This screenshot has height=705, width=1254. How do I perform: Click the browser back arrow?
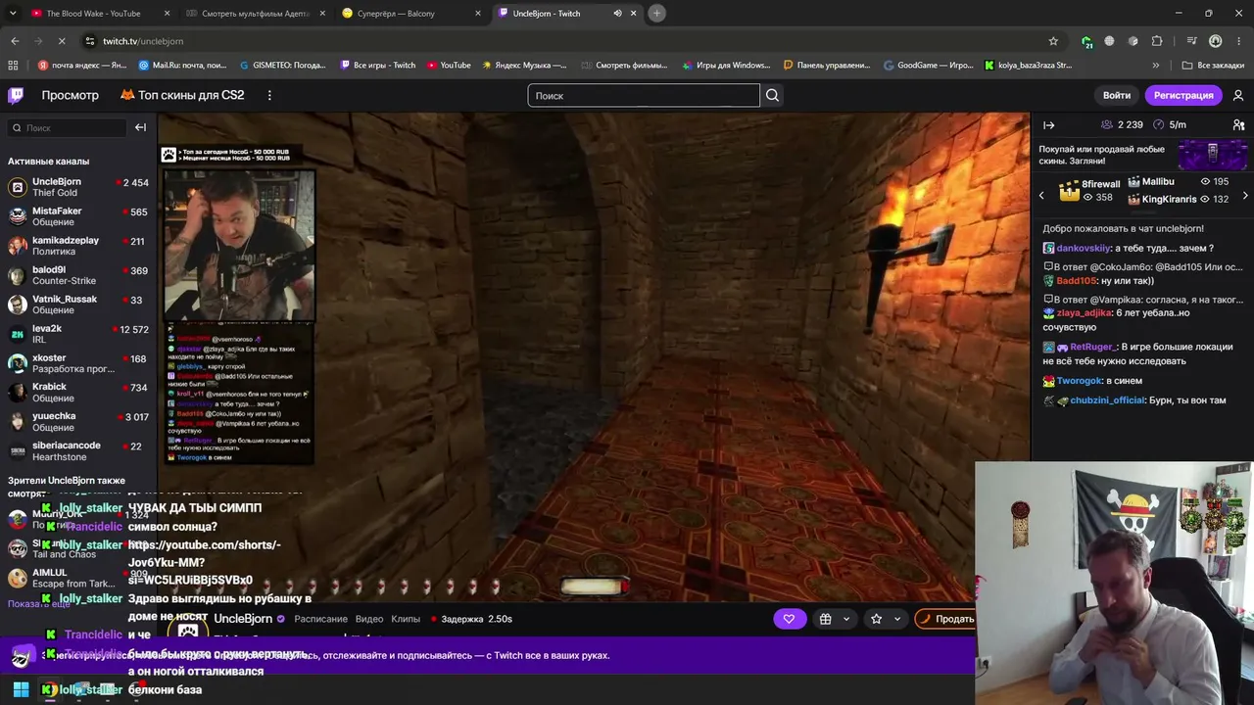click(x=15, y=41)
